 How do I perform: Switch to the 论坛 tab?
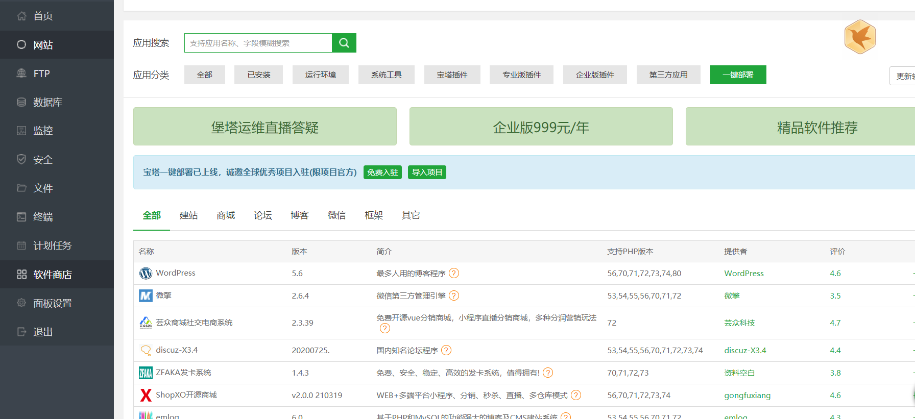click(x=262, y=215)
